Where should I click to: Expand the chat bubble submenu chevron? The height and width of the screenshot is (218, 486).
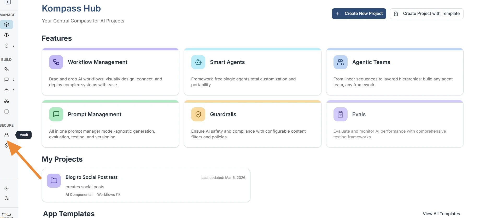click(x=14, y=80)
